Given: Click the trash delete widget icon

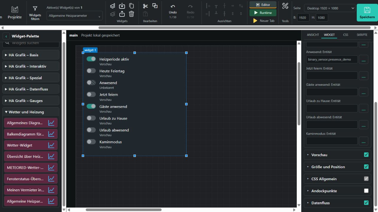Looking at the screenshot, I should tap(132, 14).
